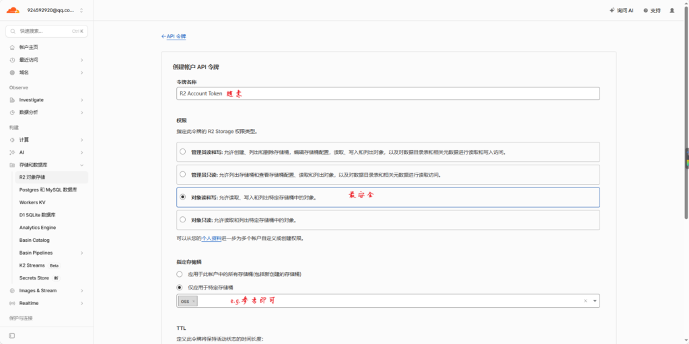Click the Cloudflare logo icon
This screenshot has height=344, width=689.
click(12, 9)
